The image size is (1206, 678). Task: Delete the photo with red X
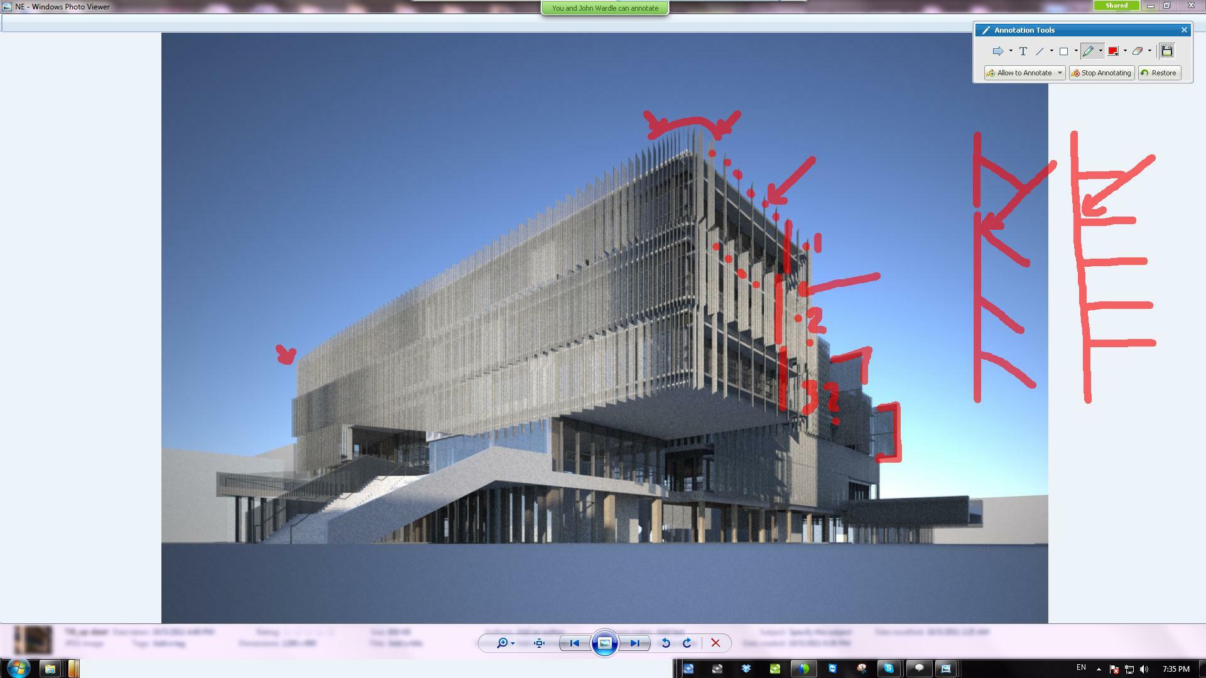[715, 643]
